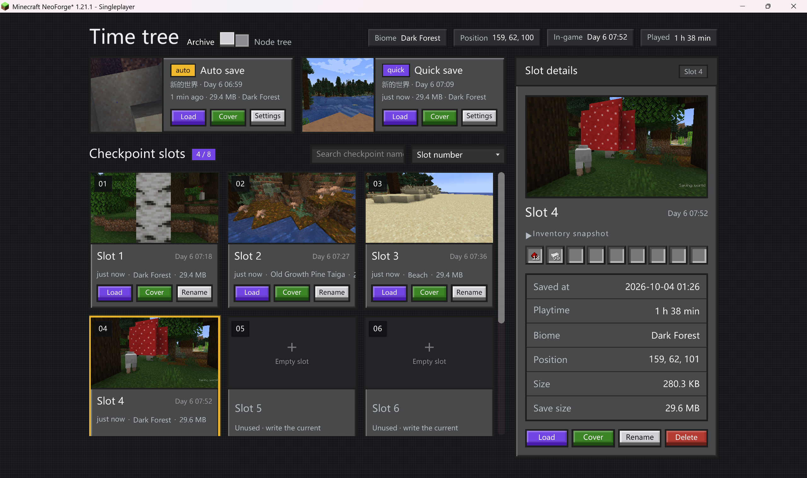This screenshot has width=807, height=478.
Task: Expand the Inventory snapshot section
Action: point(567,234)
